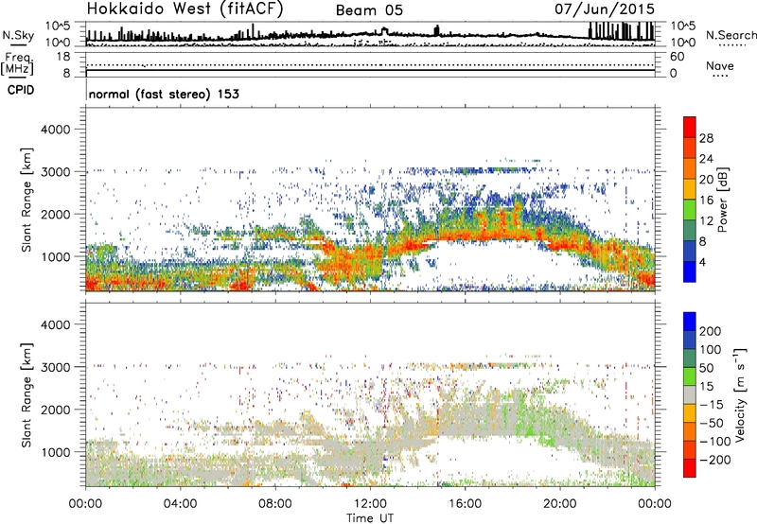Click the 'Nave' legend label
Screen dimensions: 757x524
click(x=720, y=65)
